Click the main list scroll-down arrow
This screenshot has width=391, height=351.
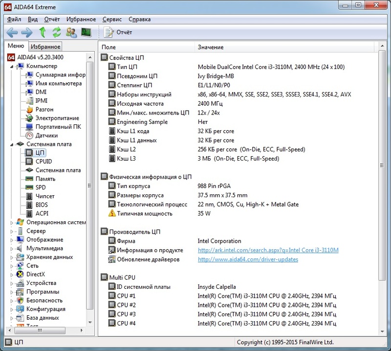click(x=382, y=332)
